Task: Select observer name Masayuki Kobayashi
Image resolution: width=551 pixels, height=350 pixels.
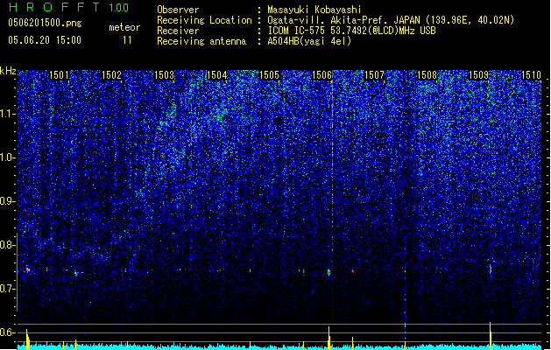Action: tap(314, 10)
